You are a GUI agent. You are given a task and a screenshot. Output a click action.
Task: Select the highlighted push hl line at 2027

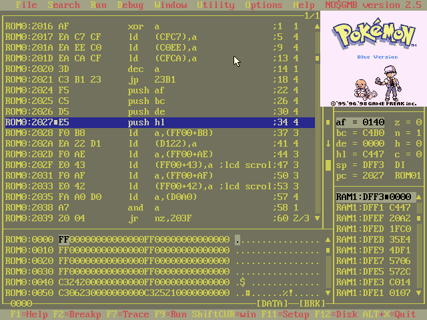160,123
